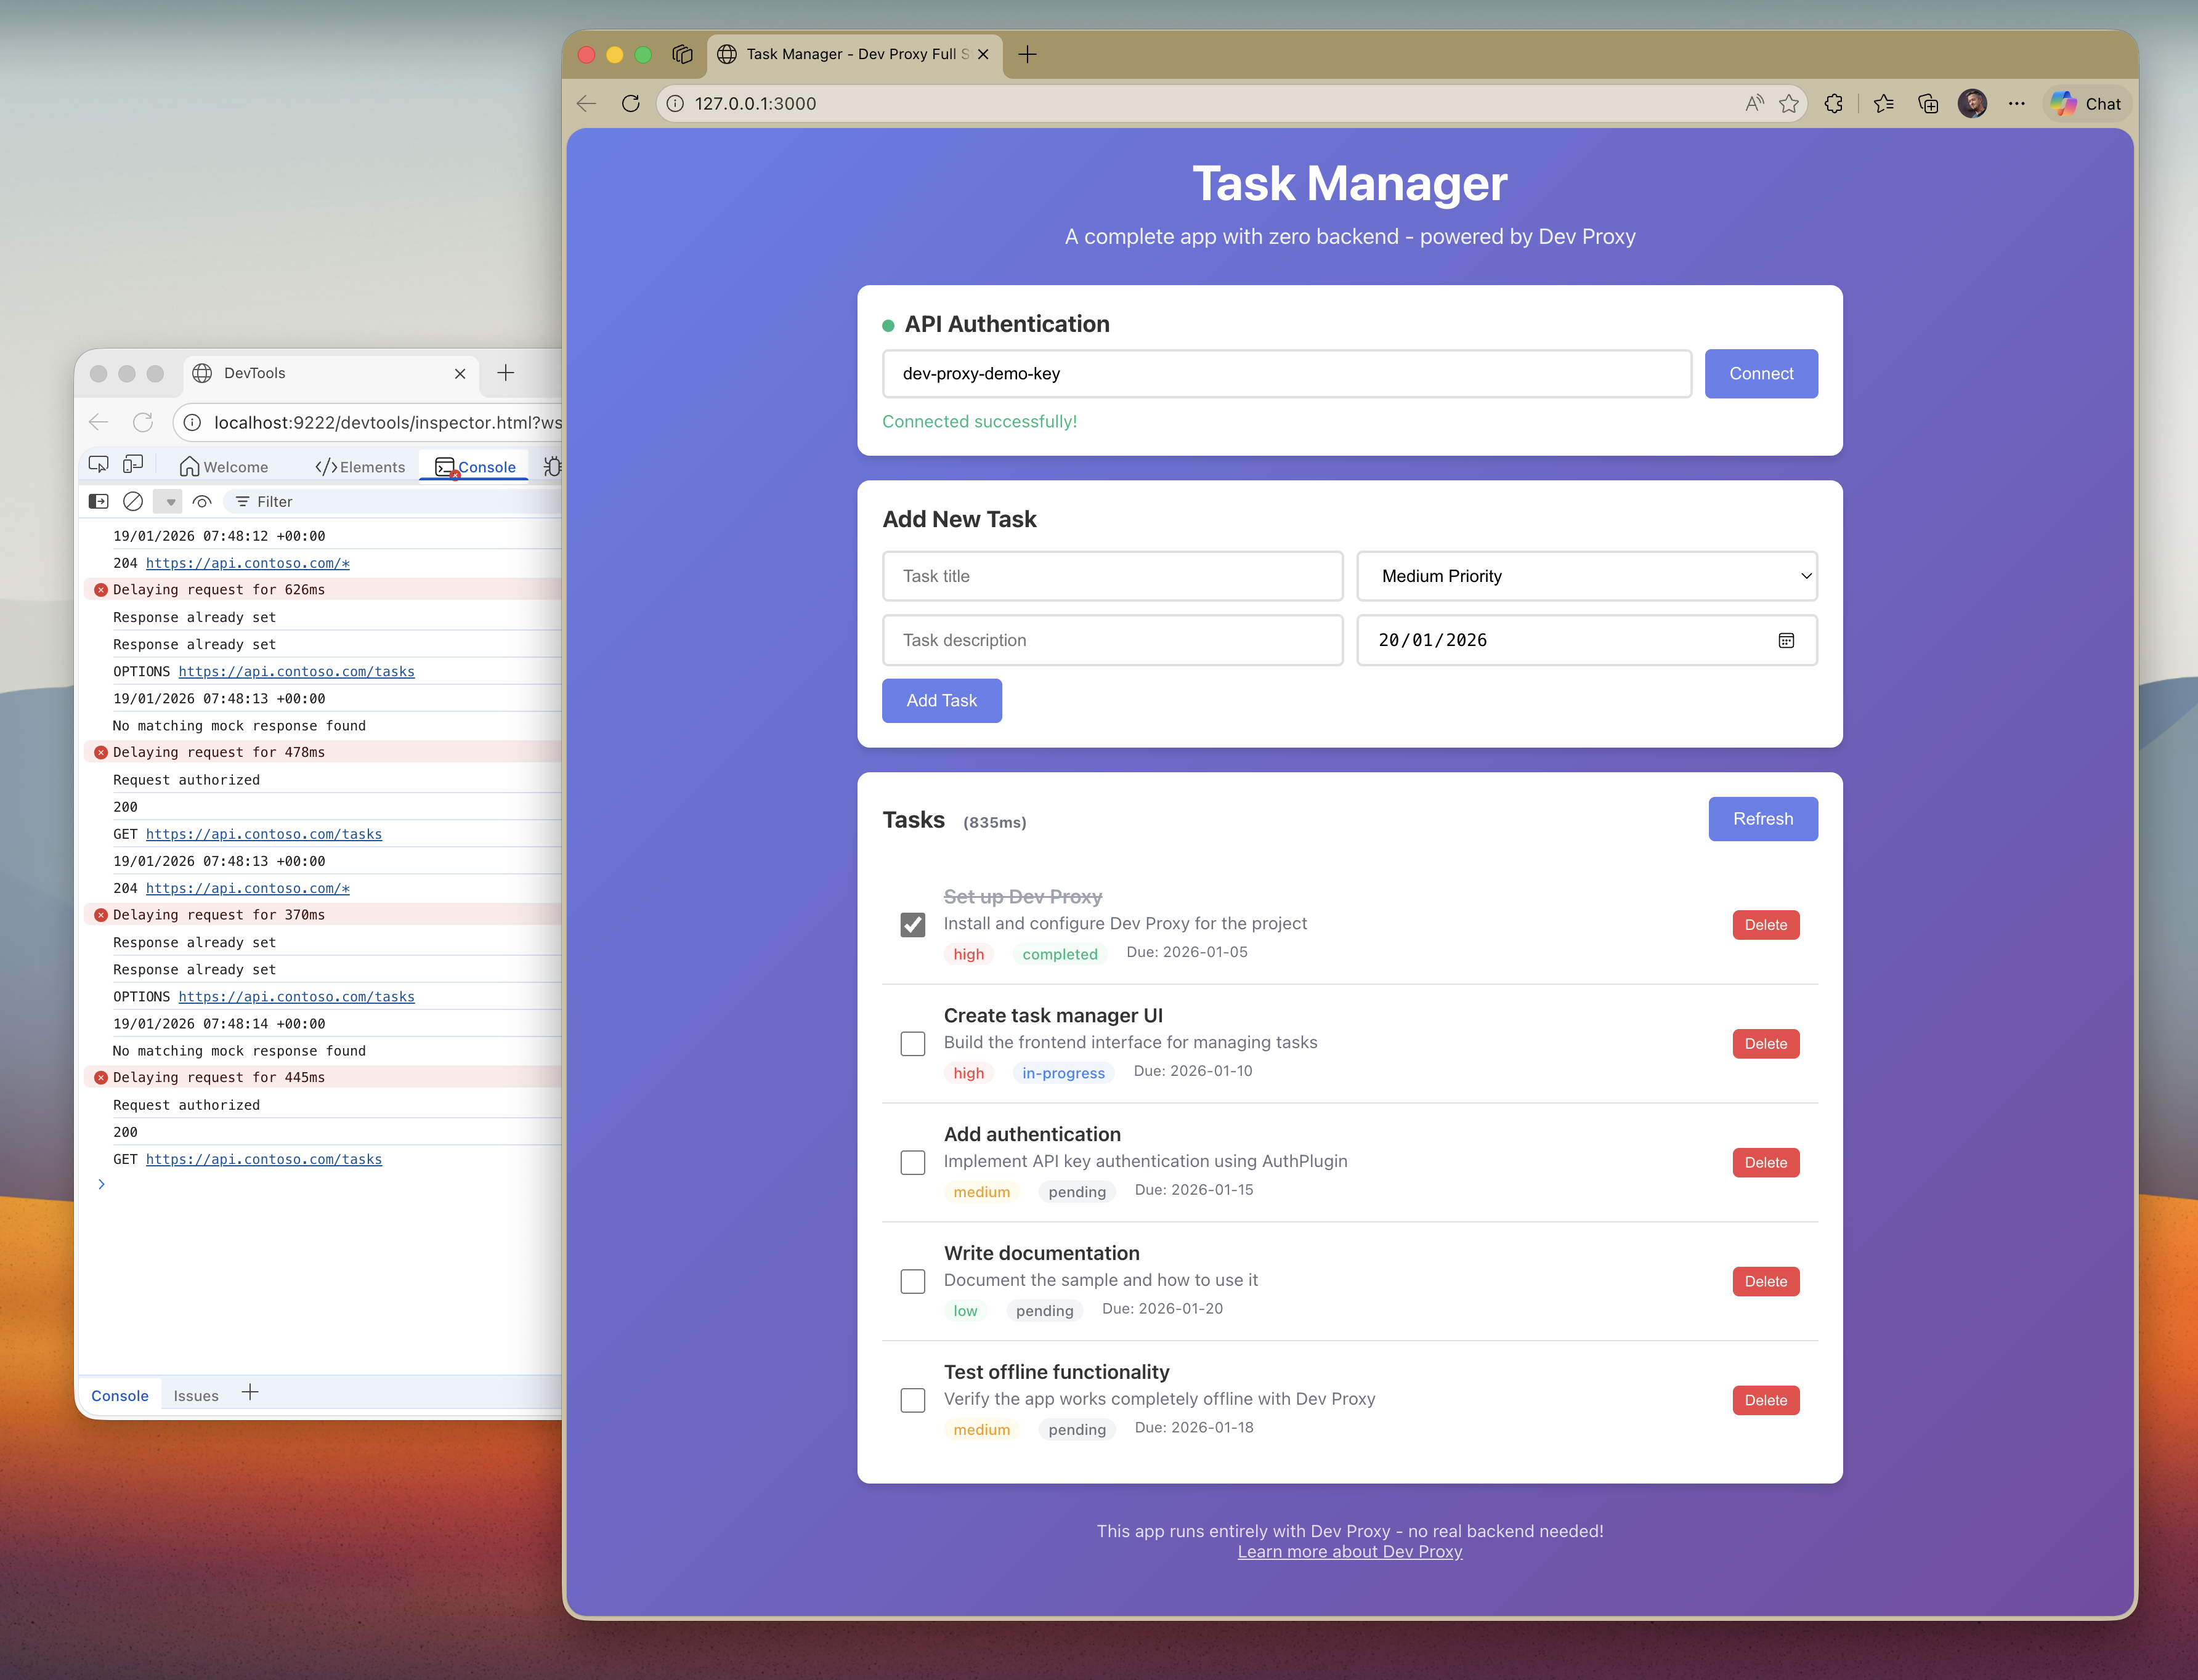Image resolution: width=2198 pixels, height=1680 pixels.
Task: Open the browser Settings and more menu
Action: [x=2017, y=103]
